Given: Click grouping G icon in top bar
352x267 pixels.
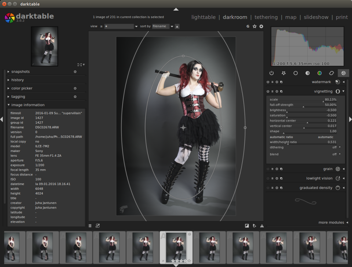Looking at the screenshot, I should [248, 26].
